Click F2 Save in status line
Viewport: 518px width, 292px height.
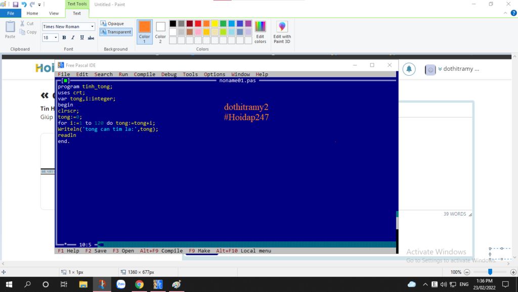pos(96,251)
